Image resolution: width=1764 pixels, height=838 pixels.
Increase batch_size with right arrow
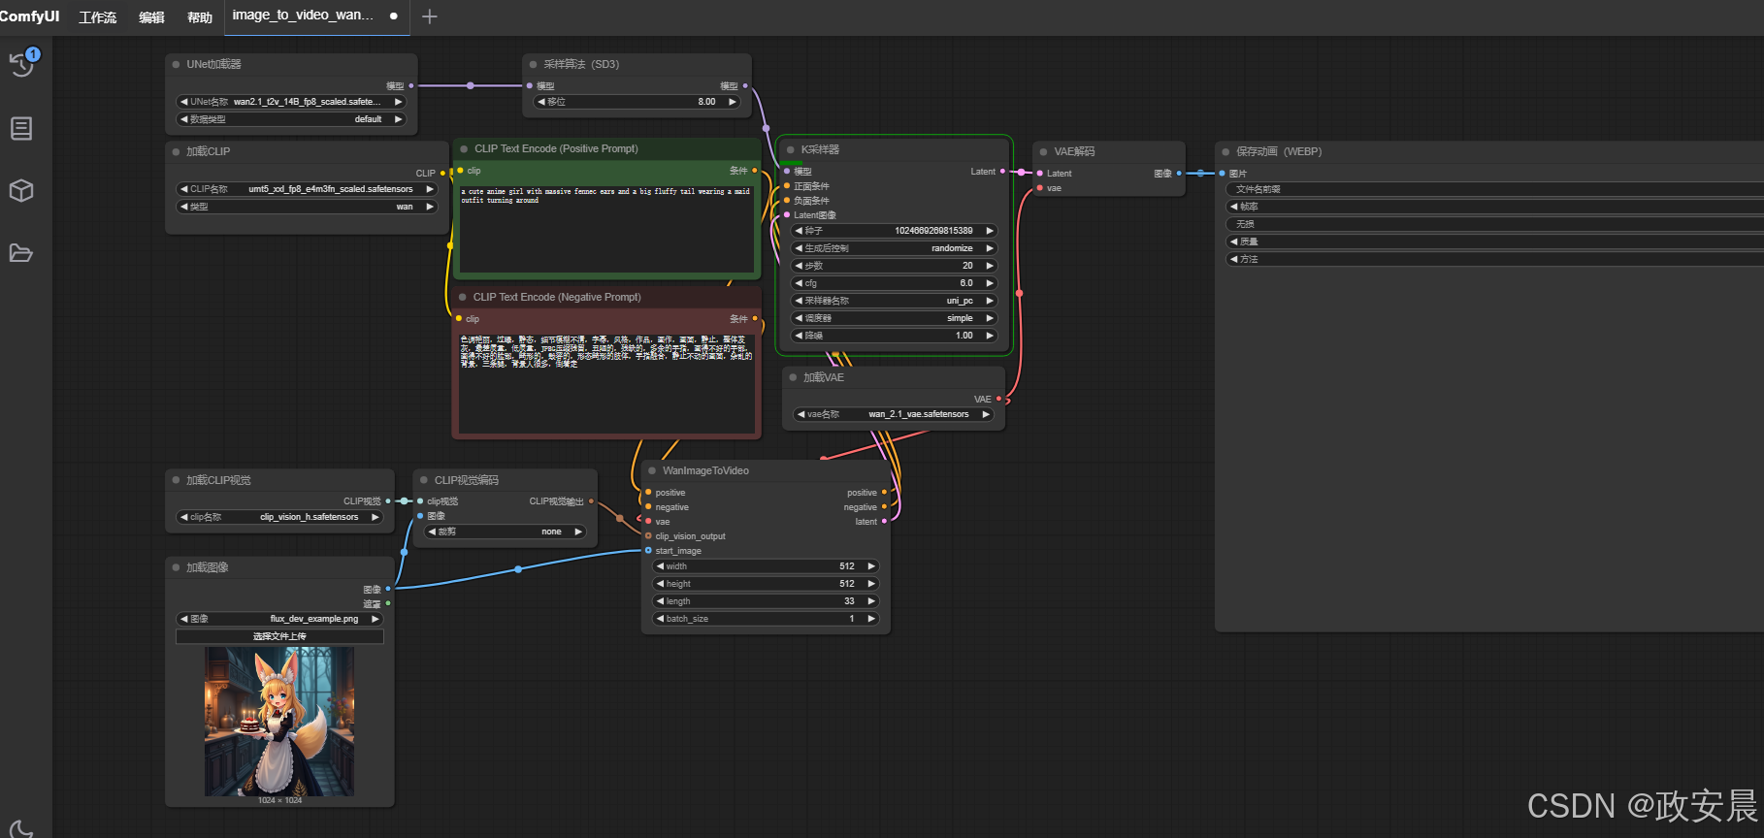tap(871, 619)
